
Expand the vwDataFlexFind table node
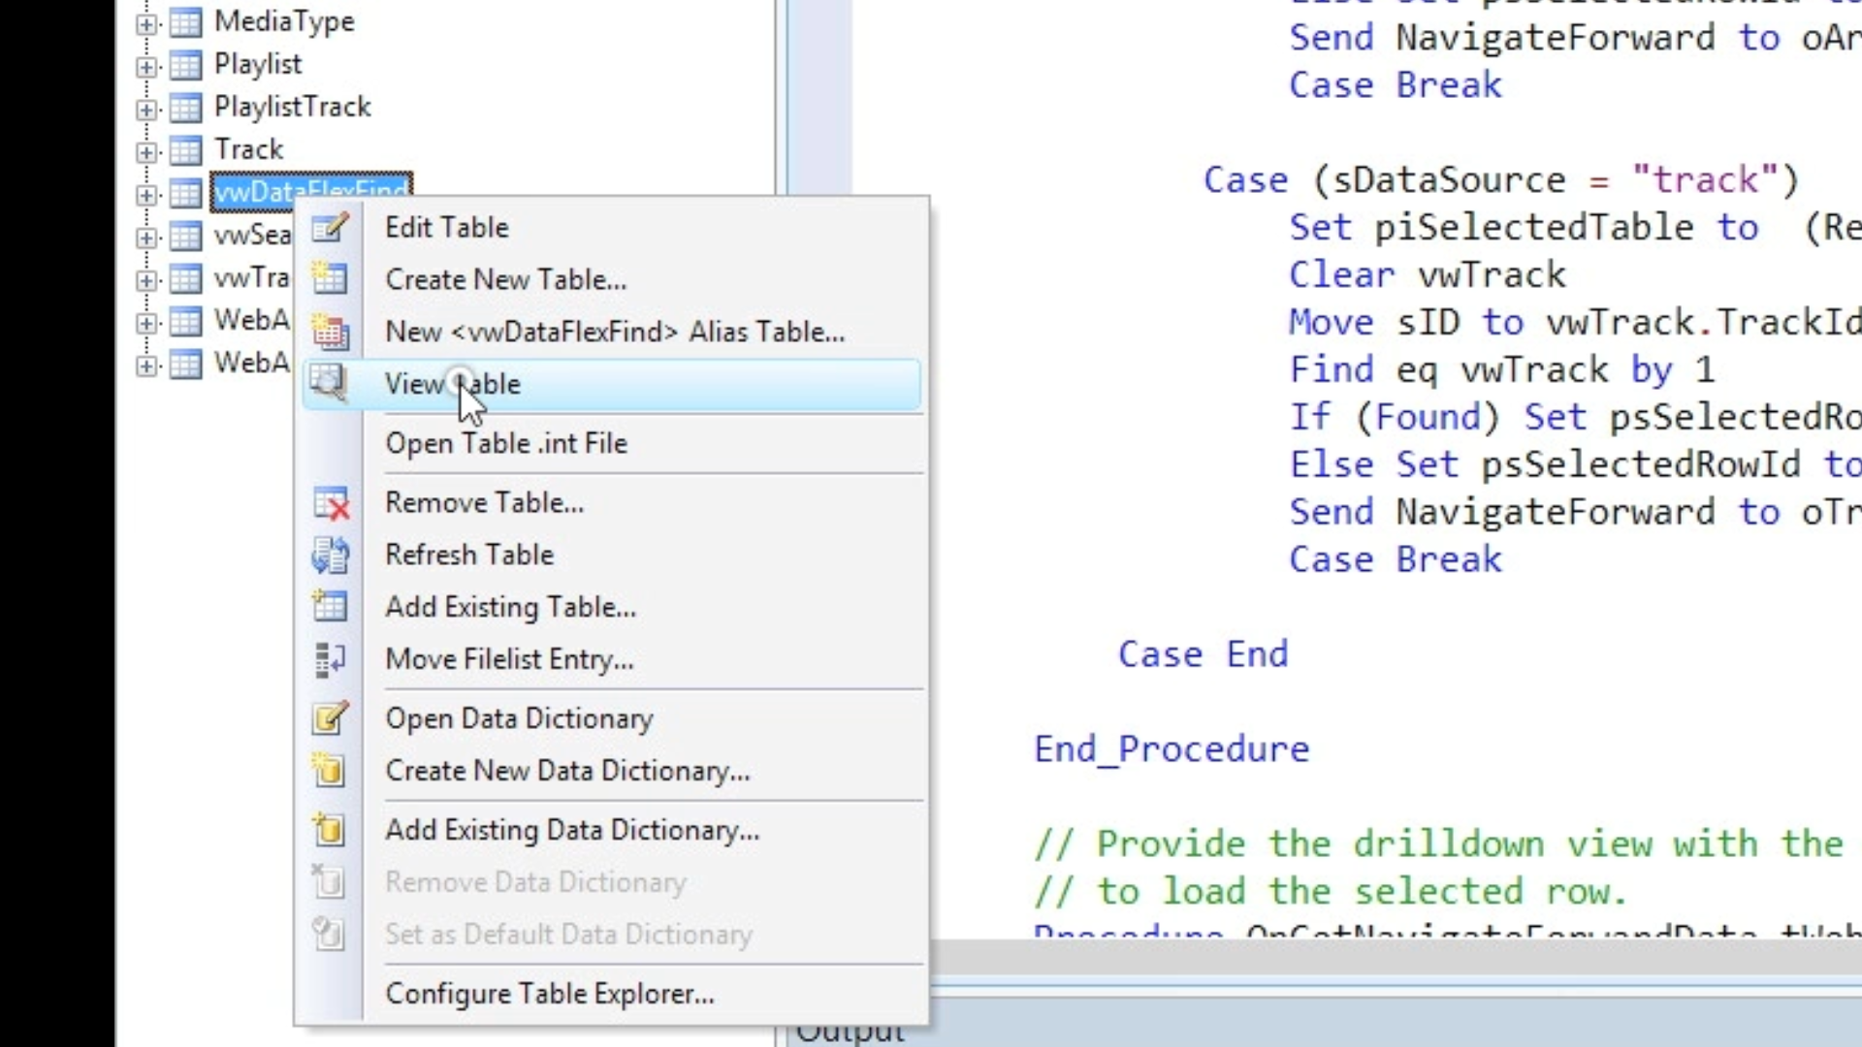[x=146, y=194]
